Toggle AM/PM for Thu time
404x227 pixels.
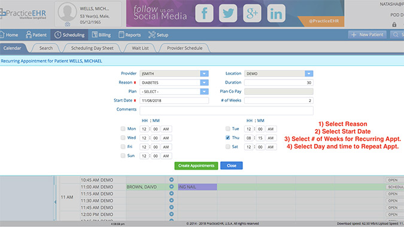pyautogui.click(x=271, y=138)
